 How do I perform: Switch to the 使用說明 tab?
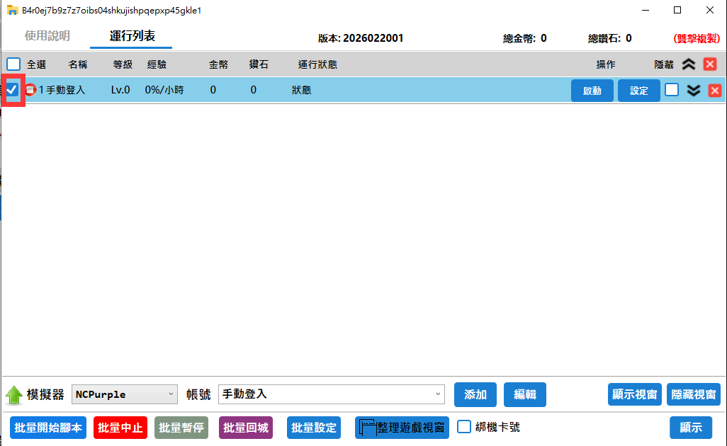(x=47, y=36)
